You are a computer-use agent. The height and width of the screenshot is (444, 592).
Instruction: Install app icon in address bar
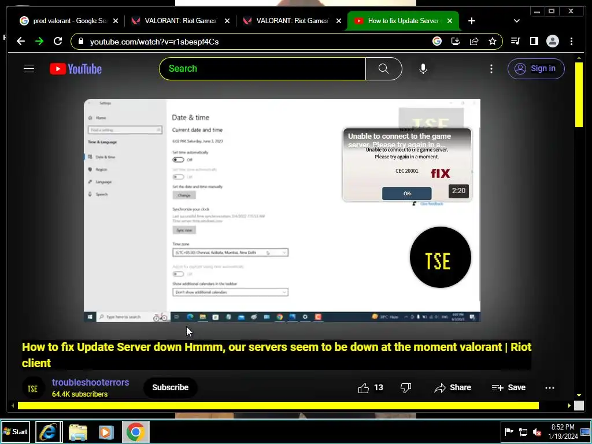(456, 41)
